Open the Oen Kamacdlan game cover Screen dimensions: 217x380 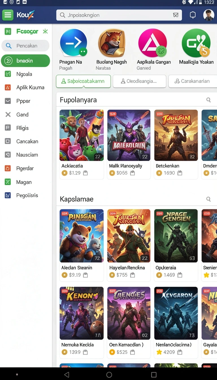(x=129, y=313)
